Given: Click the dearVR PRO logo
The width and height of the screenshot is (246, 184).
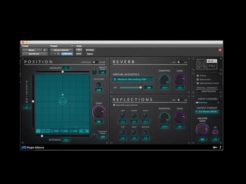Looking at the screenshot, I should tap(207, 64).
